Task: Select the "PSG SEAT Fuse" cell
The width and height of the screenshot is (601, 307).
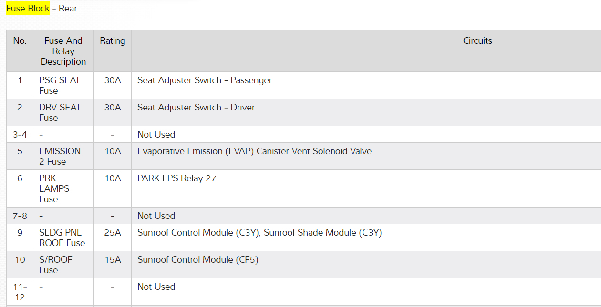Action: point(60,85)
